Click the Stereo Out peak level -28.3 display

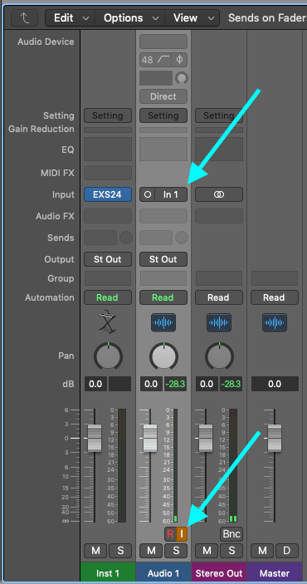(x=231, y=384)
